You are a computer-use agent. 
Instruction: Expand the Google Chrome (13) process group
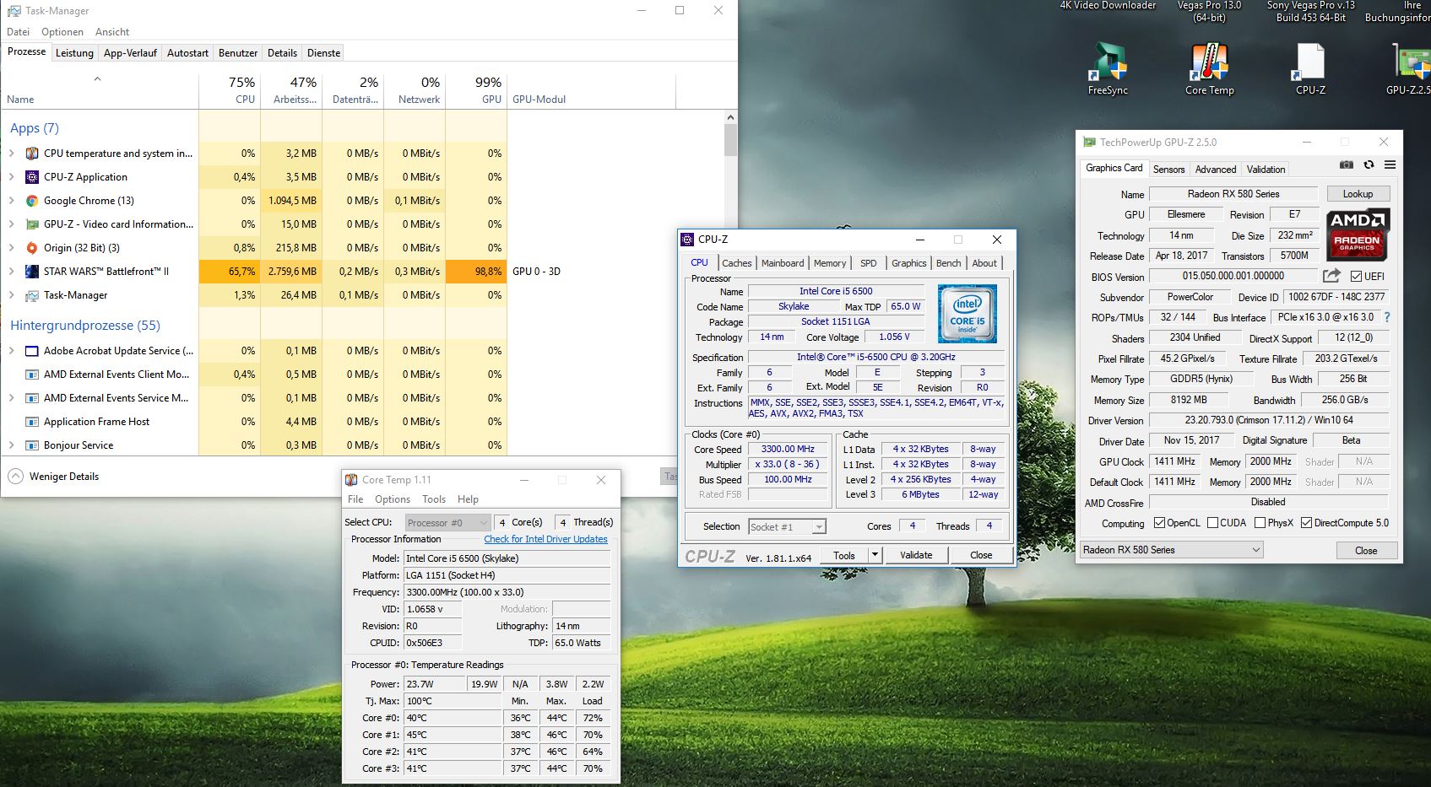(x=11, y=201)
